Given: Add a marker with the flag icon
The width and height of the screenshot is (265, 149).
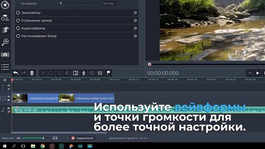Looking at the screenshot, I should [108, 73].
